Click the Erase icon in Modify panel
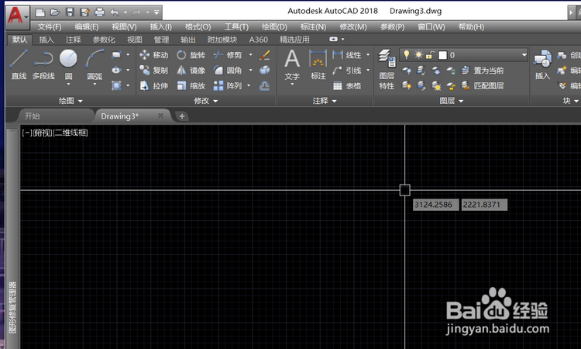The width and height of the screenshot is (581, 349). coord(265,55)
